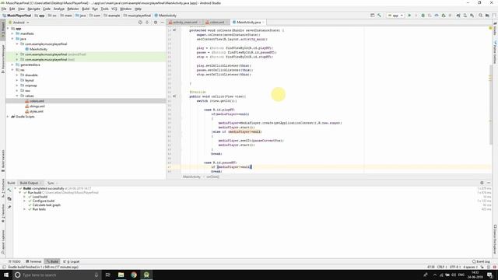Open the SDK Manager icon
The image size is (498, 280).
click(472, 16)
